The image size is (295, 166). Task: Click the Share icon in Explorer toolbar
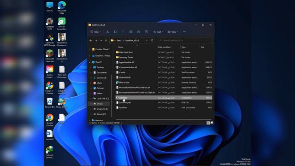tap(139, 32)
